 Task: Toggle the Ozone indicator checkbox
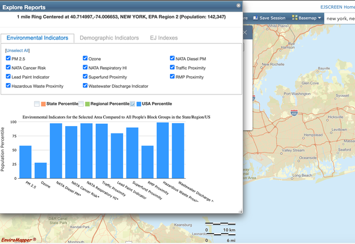click(85, 58)
